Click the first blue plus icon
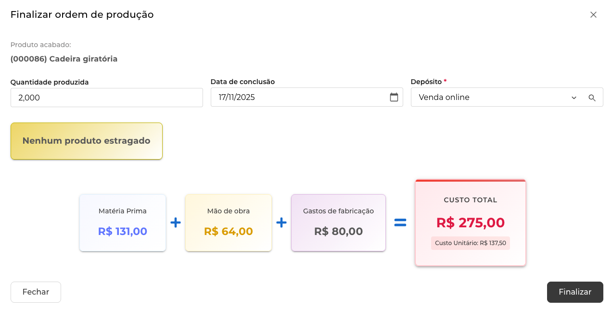This screenshot has width=612, height=309. 176,222
